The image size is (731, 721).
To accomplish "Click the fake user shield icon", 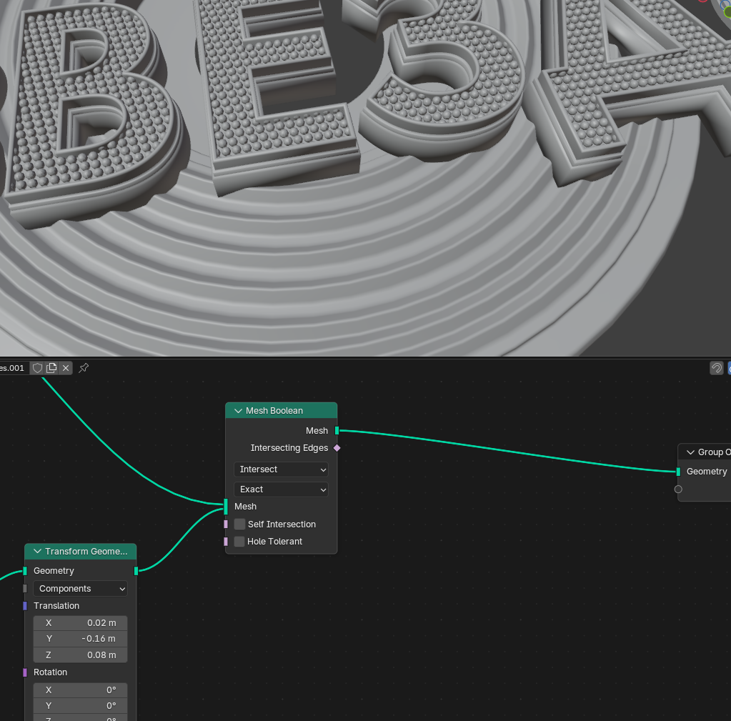I will point(37,368).
